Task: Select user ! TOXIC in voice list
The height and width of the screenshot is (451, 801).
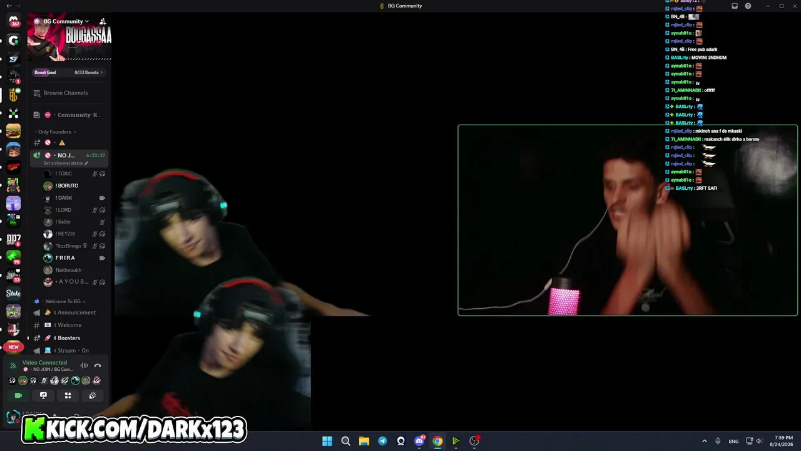Action: tap(74, 174)
